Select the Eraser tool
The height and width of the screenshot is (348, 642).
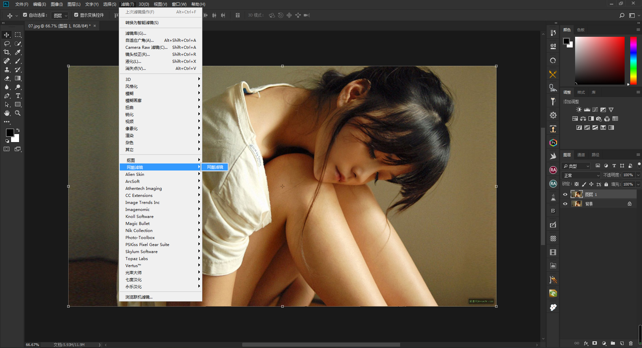[7, 78]
